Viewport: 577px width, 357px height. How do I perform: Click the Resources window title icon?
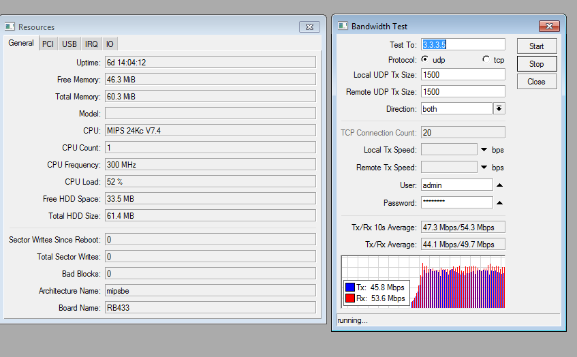point(10,27)
